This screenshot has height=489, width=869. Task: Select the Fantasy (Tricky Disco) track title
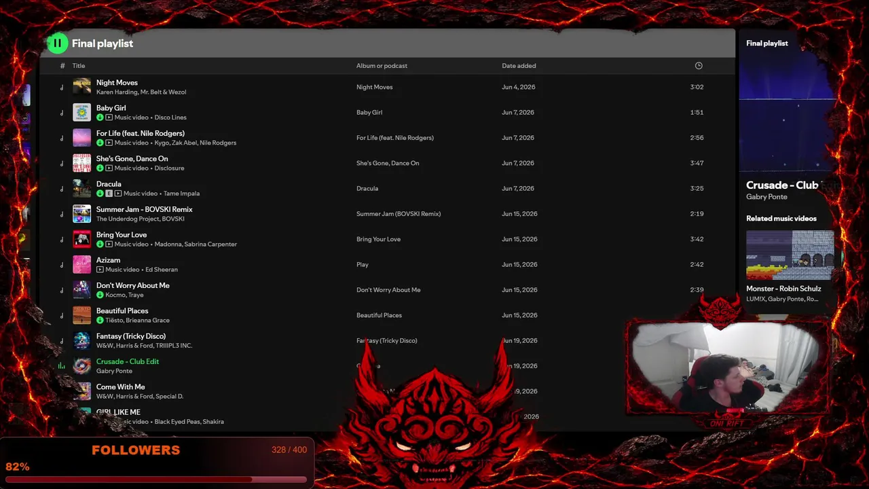click(131, 336)
